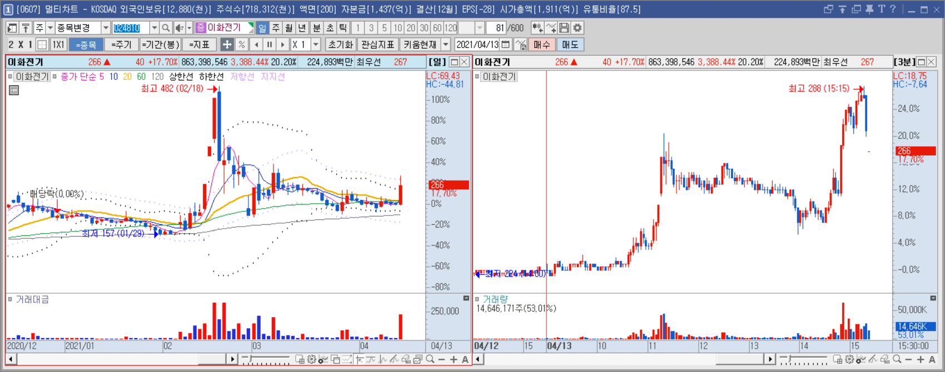This screenshot has height=372, width=945.
Task: Click the 초기화 reset button
Action: click(341, 44)
